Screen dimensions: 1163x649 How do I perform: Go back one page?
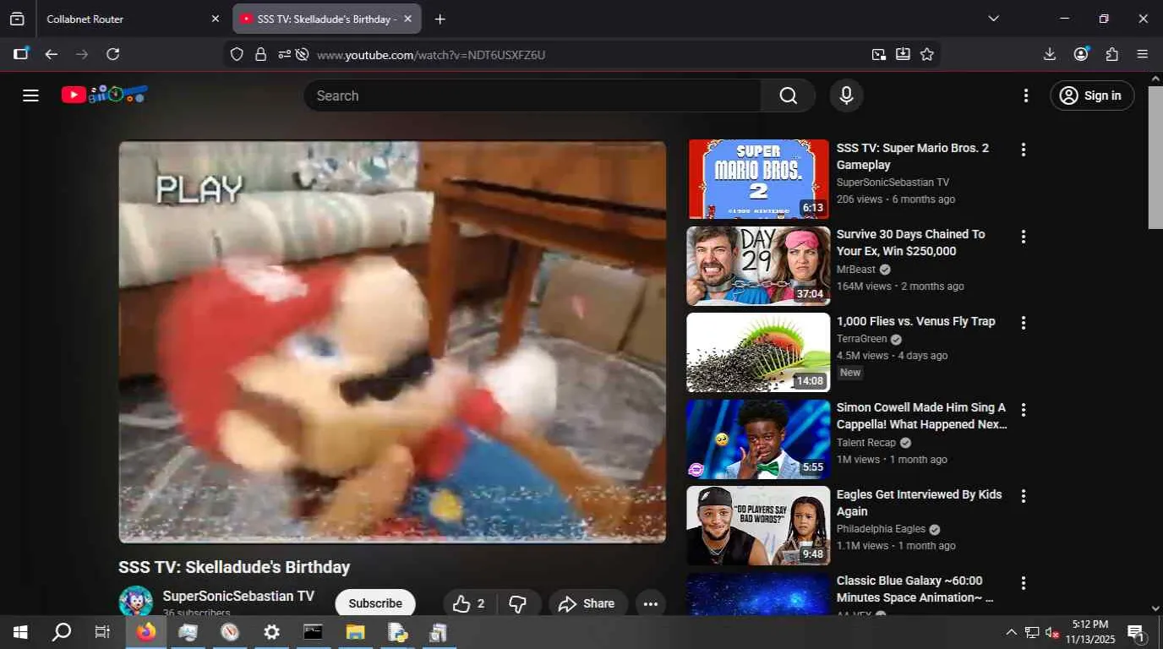(52, 54)
